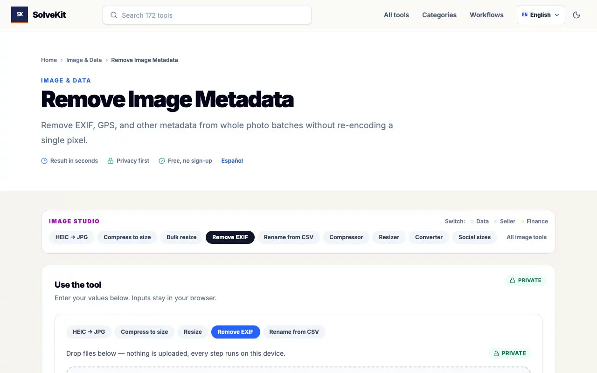Screen dimensions: 597x373
Task: Open the Categories menu
Action: click(439, 15)
